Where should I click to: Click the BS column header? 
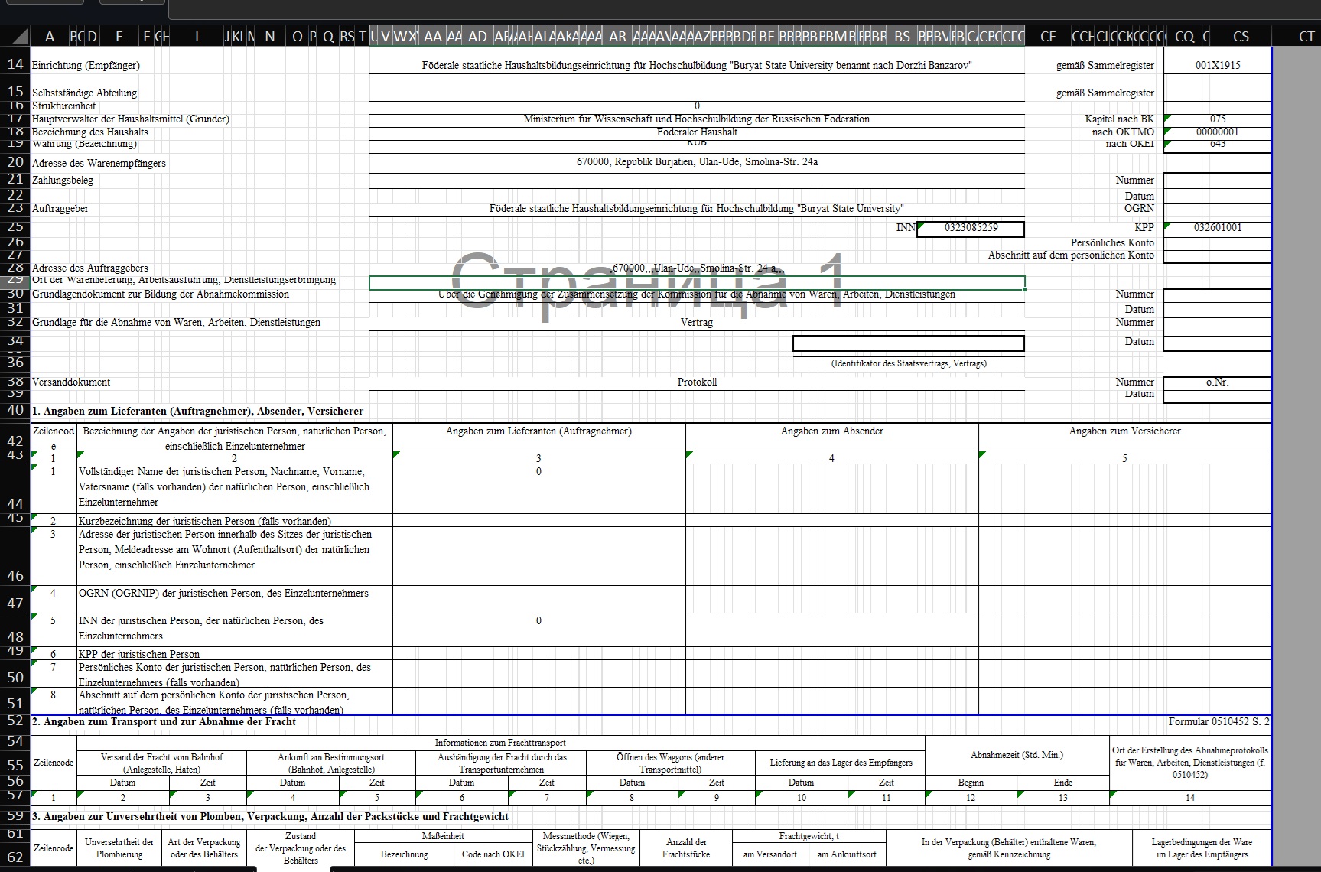click(903, 36)
